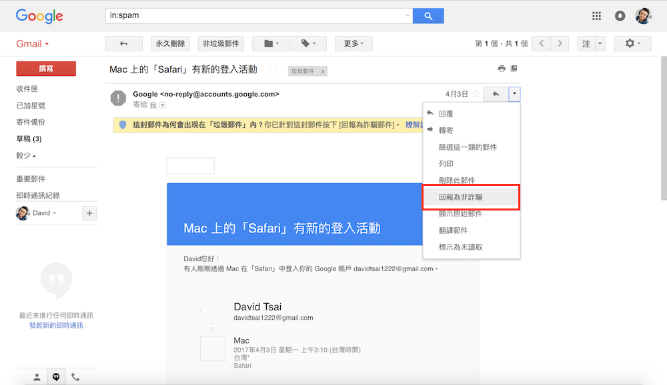The height and width of the screenshot is (385, 667).
Task: Open the email in a new window
Action: pyautogui.click(x=514, y=69)
